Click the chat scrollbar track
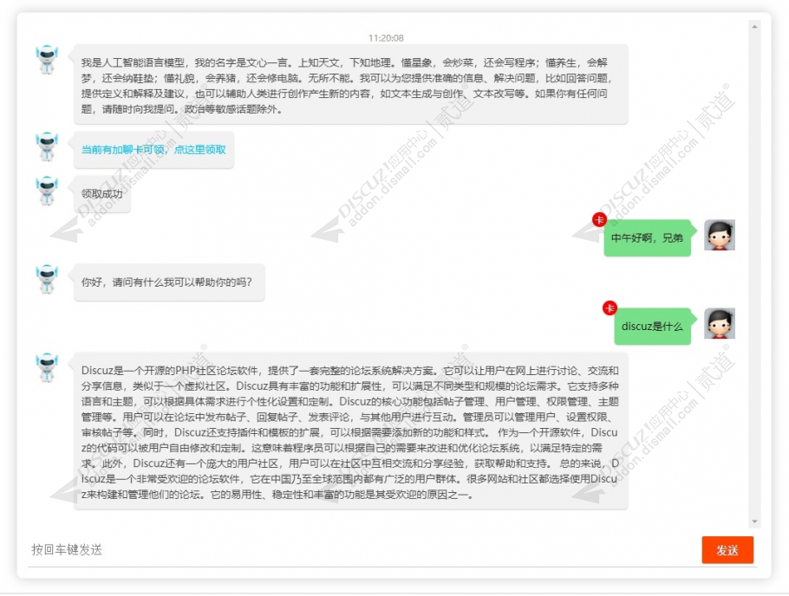789x596 pixels. (x=754, y=274)
